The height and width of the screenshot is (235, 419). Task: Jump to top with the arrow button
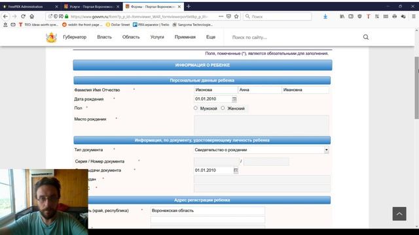(399, 213)
